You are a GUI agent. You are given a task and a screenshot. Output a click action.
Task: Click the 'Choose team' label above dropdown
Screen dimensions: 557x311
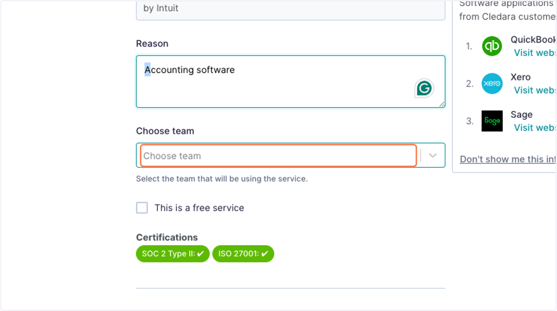(x=165, y=131)
